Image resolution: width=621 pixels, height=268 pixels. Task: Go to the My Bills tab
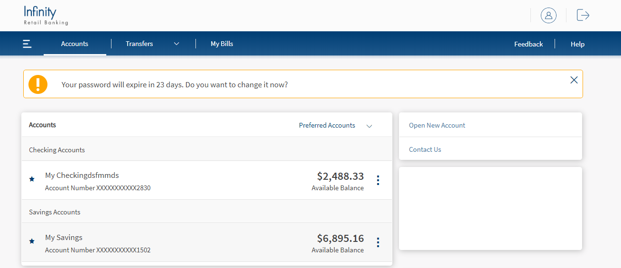click(x=222, y=44)
